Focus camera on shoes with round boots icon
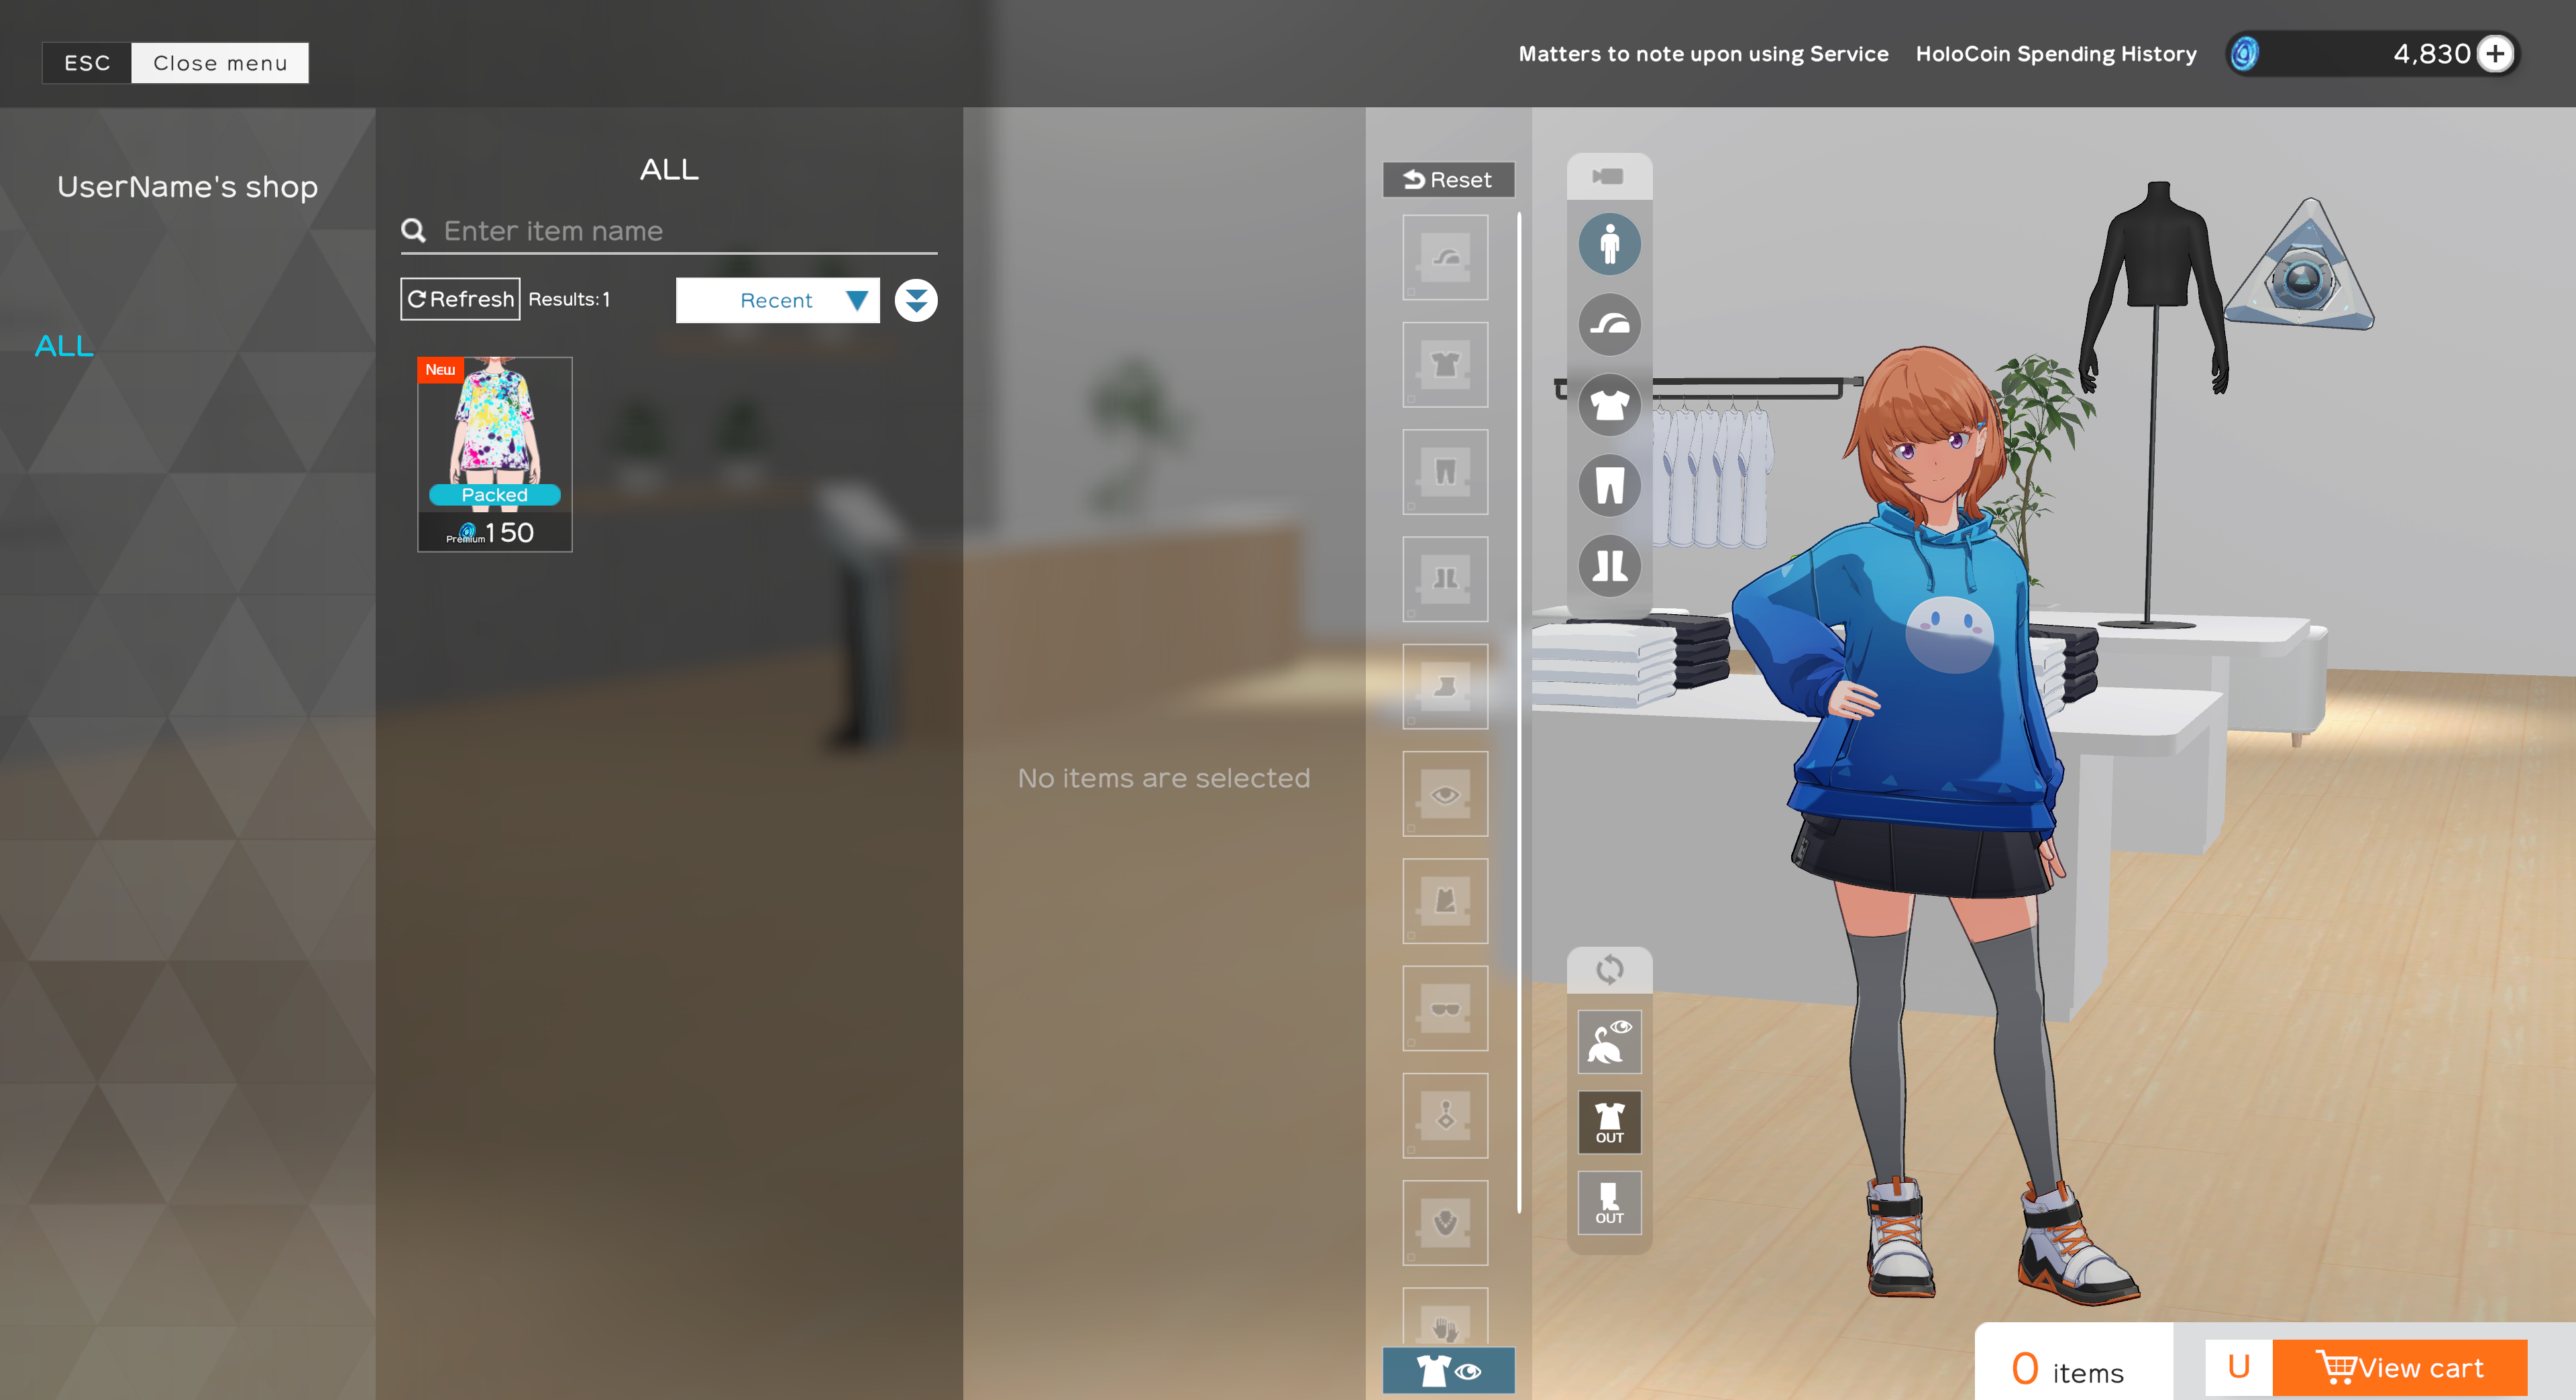 tap(1609, 566)
